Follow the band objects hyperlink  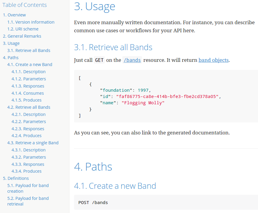(x=213, y=60)
